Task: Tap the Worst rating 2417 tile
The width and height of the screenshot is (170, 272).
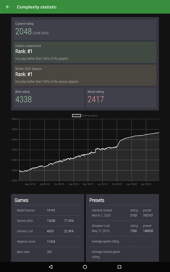Action: click(x=121, y=97)
